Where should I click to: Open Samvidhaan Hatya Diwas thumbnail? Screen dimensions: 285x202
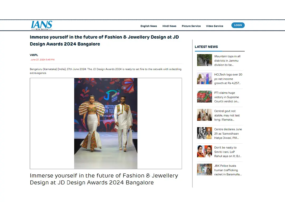205,133
